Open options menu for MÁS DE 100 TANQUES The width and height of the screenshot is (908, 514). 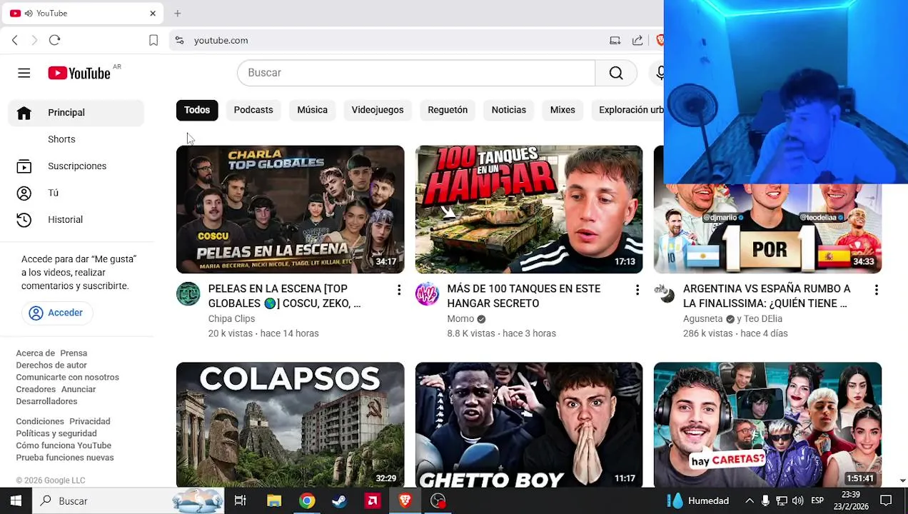coord(637,290)
